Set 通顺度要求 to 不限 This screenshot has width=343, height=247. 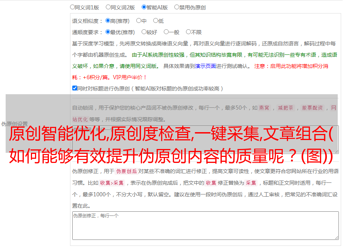click(188, 32)
